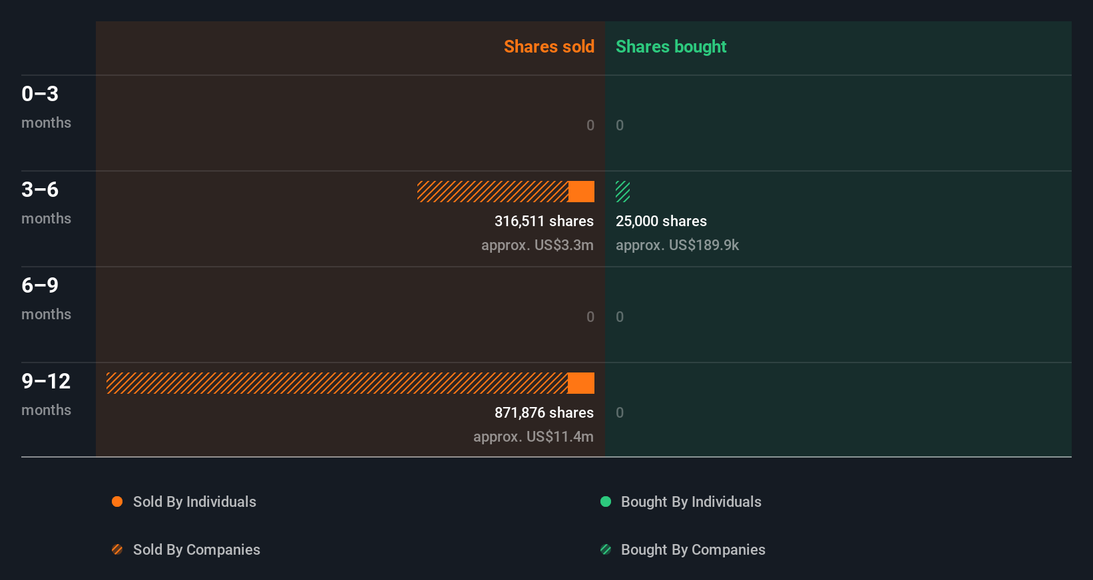Click the '6–9' months row label
Viewport: 1093px width, 580px height.
[x=46, y=298]
